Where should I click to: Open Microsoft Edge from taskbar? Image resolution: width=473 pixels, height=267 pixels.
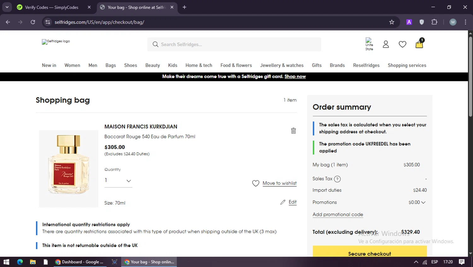tap(20, 262)
